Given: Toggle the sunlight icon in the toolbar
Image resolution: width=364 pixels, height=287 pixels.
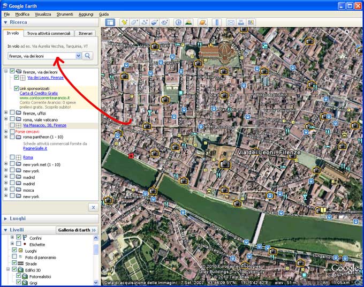Looking at the screenshot, I should [x=188, y=22].
